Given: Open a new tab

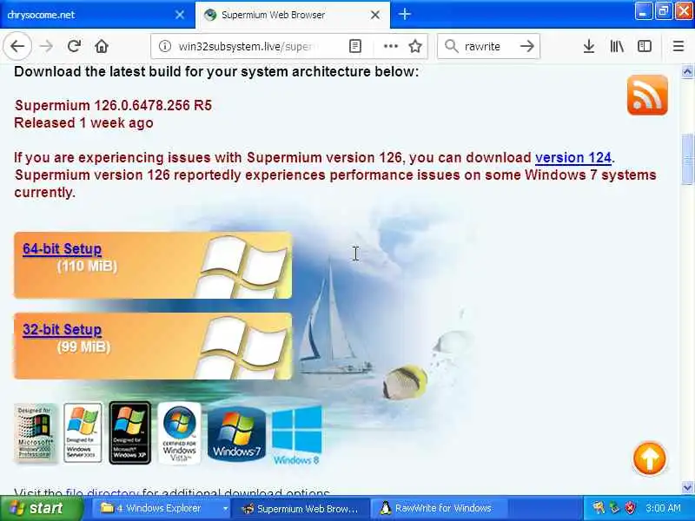Looking at the screenshot, I should tap(404, 14).
